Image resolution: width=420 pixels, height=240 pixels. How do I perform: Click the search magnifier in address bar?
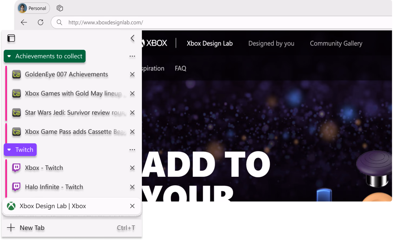[59, 22]
